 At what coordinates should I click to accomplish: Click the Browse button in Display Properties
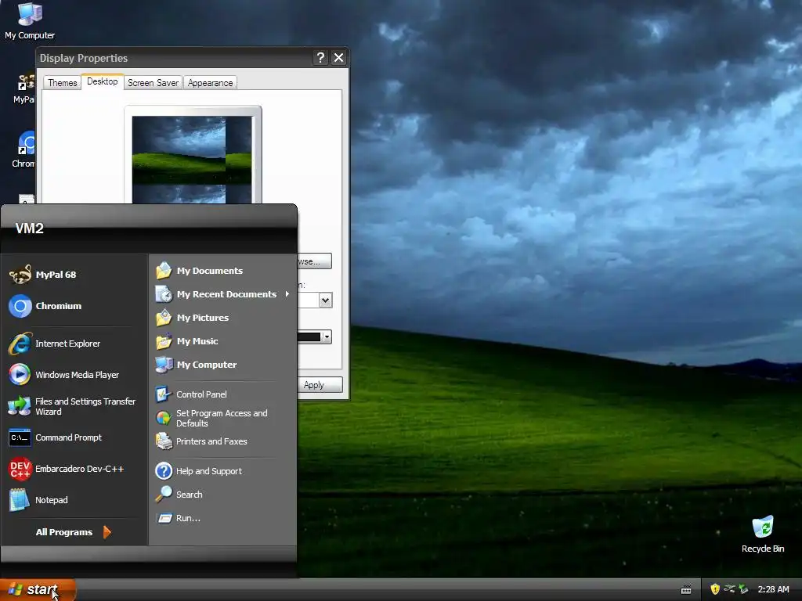315,261
